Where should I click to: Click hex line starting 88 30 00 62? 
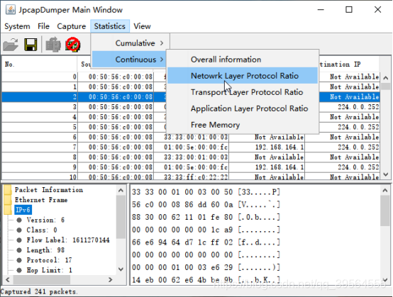click(x=206, y=217)
